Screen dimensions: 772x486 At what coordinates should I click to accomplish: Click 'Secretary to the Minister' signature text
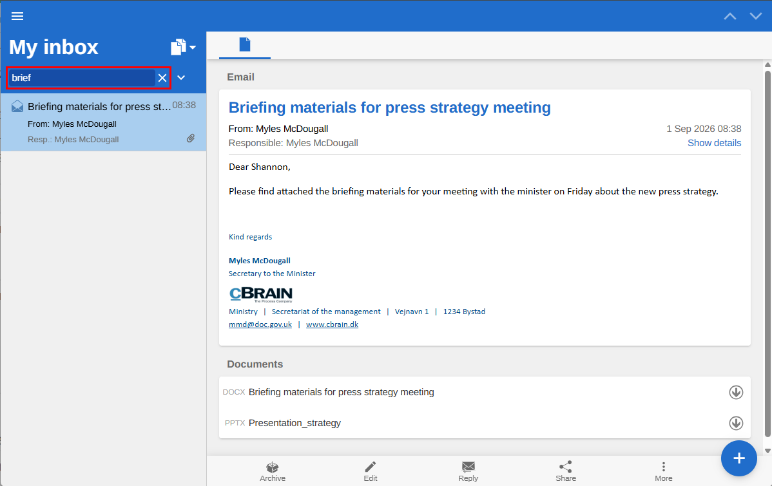point(272,274)
